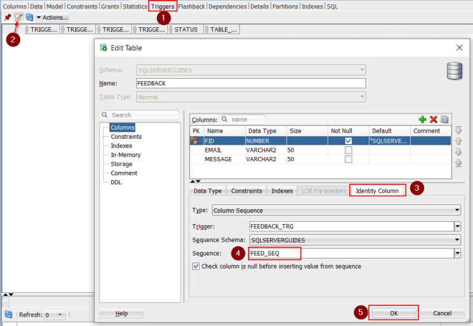Switch to the Triggers tab
The height and width of the screenshot is (326, 473).
tap(163, 7)
